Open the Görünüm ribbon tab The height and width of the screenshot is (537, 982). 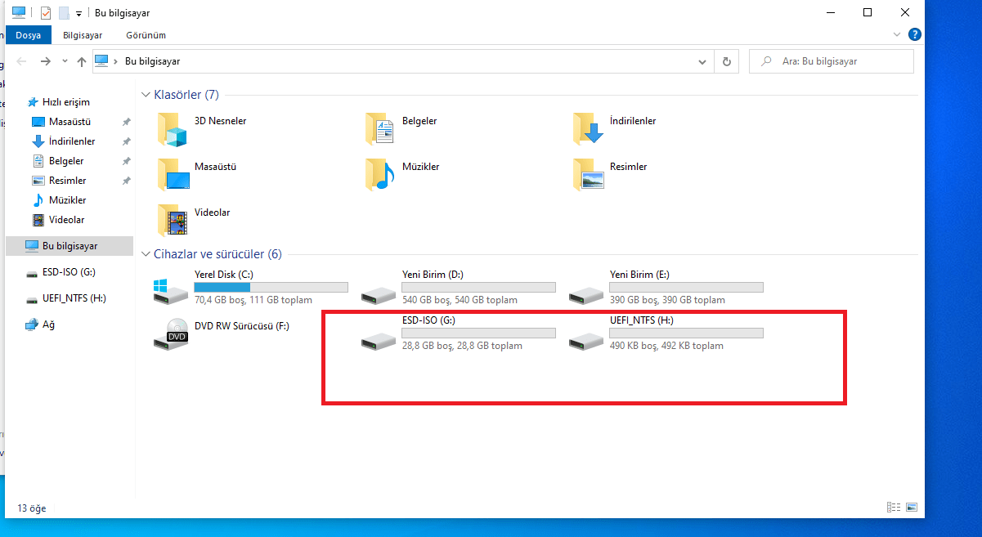click(x=146, y=35)
